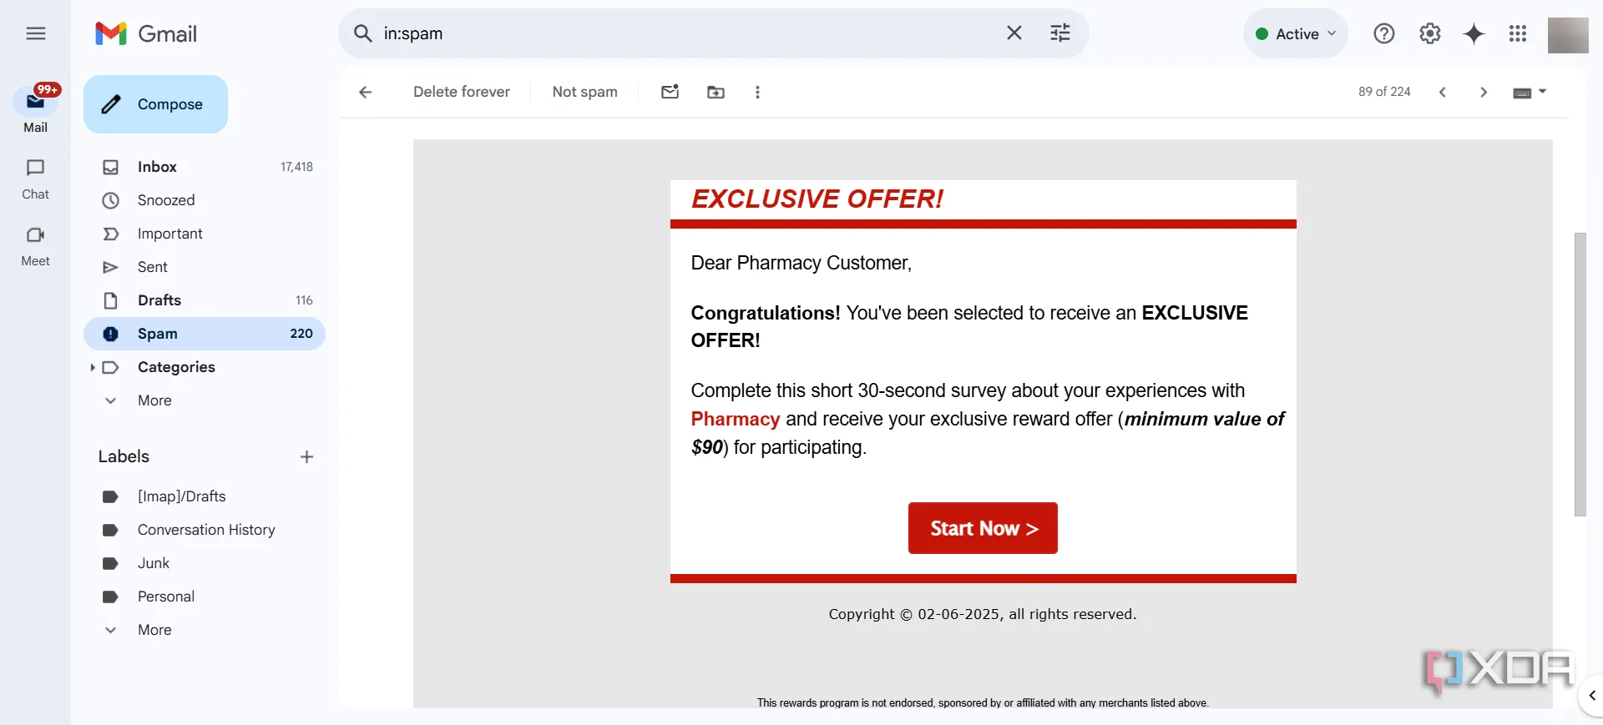Open the three-dot More options menu
The height and width of the screenshot is (725, 1603).
(x=757, y=92)
